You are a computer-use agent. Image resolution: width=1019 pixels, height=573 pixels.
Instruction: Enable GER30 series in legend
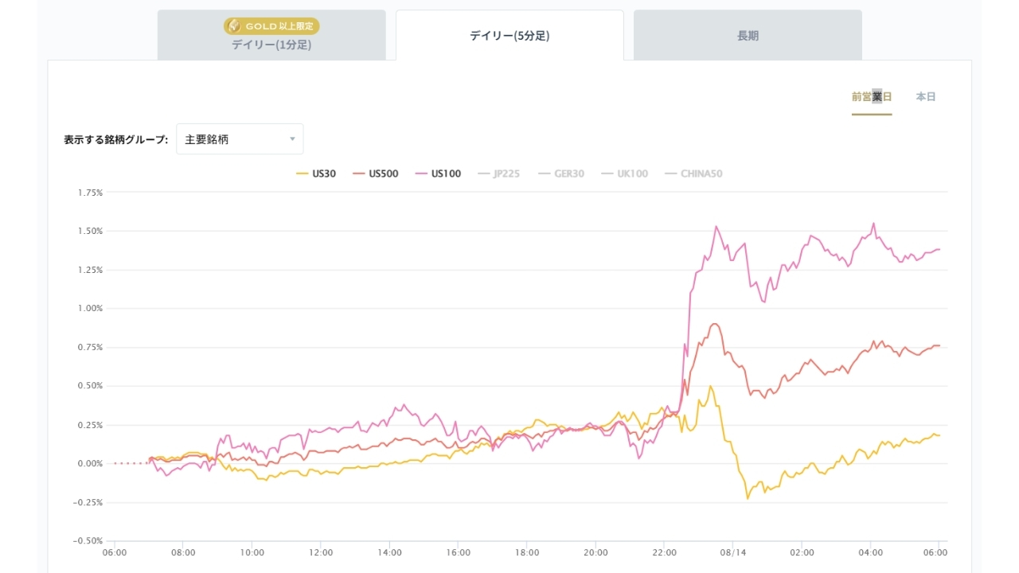(x=560, y=173)
